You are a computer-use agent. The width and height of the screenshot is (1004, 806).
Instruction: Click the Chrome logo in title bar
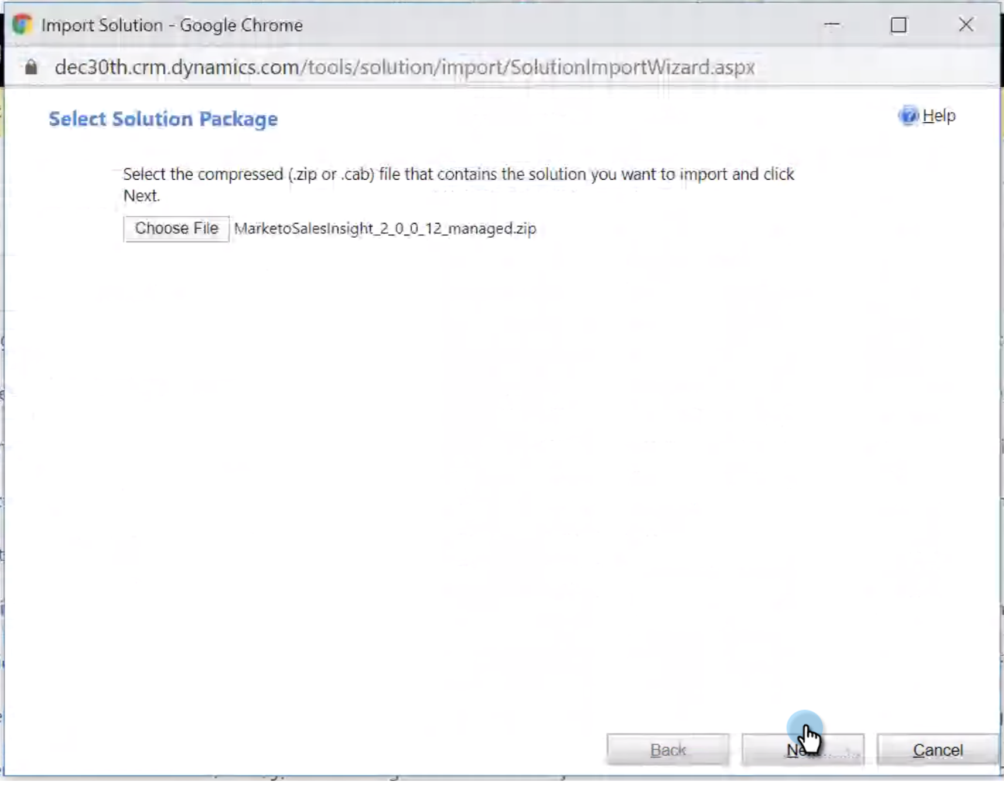22,25
